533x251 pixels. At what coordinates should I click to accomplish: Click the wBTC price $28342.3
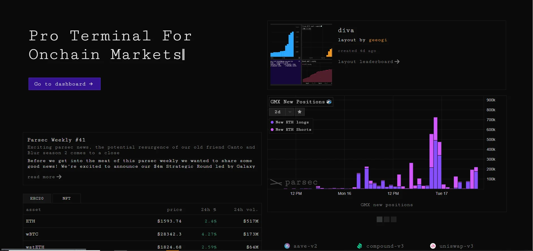tap(170, 234)
